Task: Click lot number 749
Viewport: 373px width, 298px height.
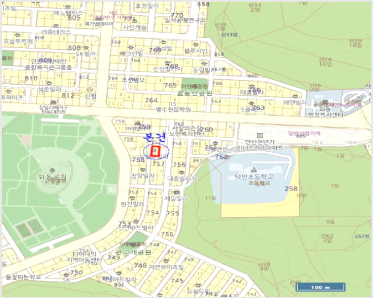Action: click(x=113, y=258)
